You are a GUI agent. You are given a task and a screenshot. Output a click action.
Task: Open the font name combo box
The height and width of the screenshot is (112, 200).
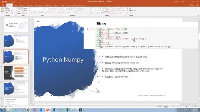click(x=37, y=9)
